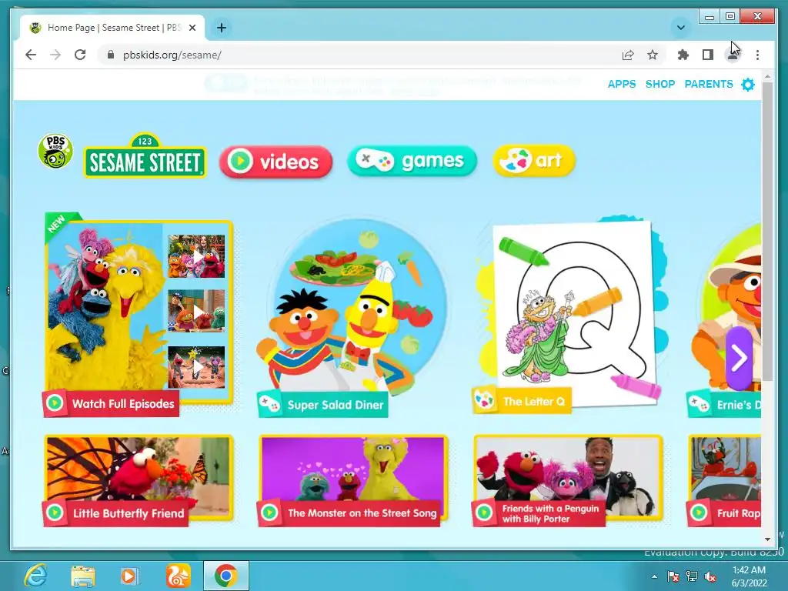Click the first episode thumbnail with Elmo and friends
Screen dimensions: 788x591
[196, 256]
